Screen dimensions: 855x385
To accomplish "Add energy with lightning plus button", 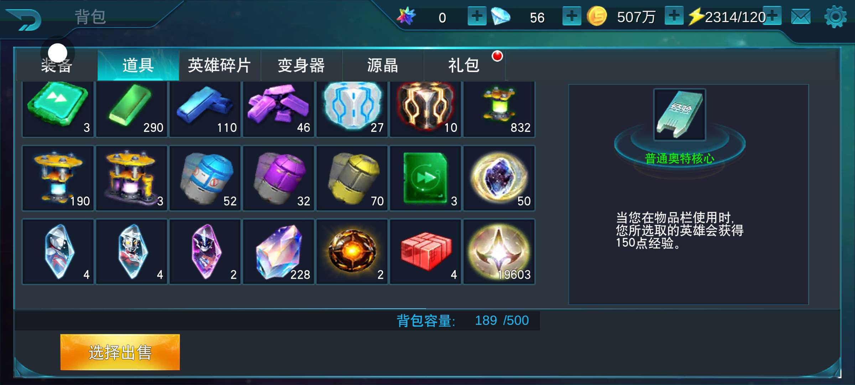I will pyautogui.click(x=773, y=16).
